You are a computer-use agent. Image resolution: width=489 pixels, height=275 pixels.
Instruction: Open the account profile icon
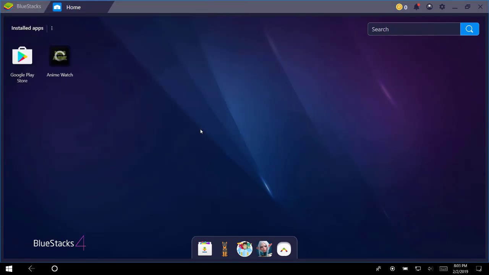(429, 7)
